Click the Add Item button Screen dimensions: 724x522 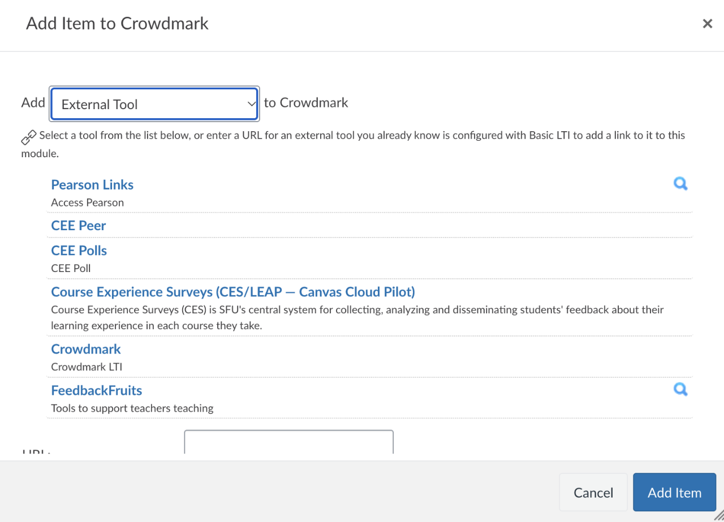pos(674,492)
